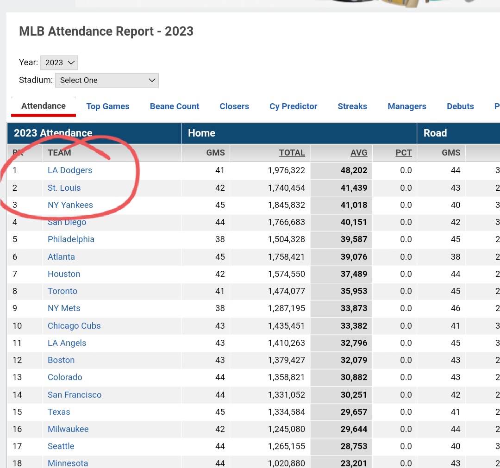
Task: Click the San Francisco team link
Action: coord(75,395)
